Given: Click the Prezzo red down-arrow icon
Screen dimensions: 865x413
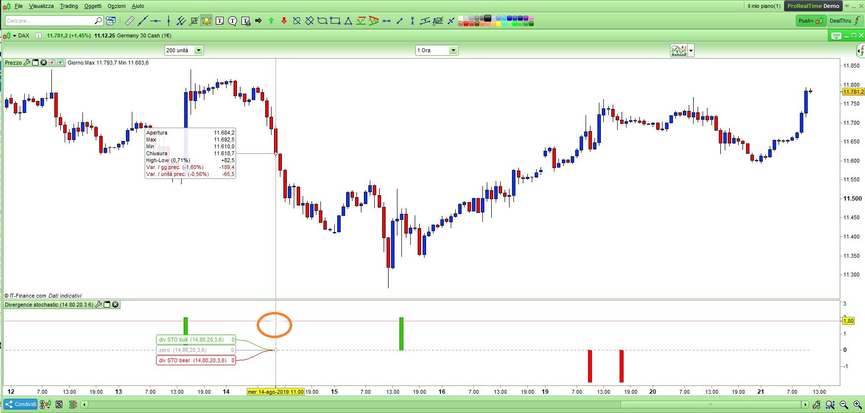Looking at the screenshot, I should pos(52,63).
